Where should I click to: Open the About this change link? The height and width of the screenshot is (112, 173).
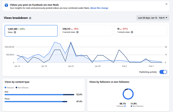(x=99, y=8)
